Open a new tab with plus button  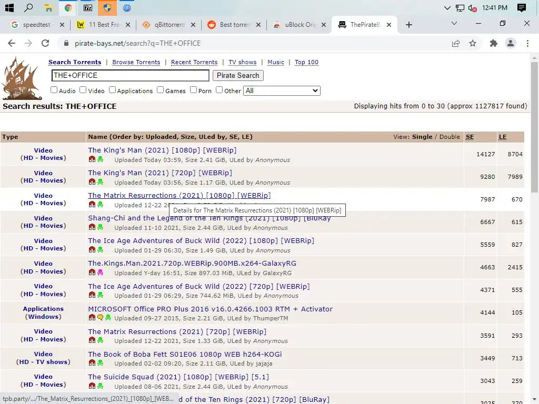coord(408,25)
